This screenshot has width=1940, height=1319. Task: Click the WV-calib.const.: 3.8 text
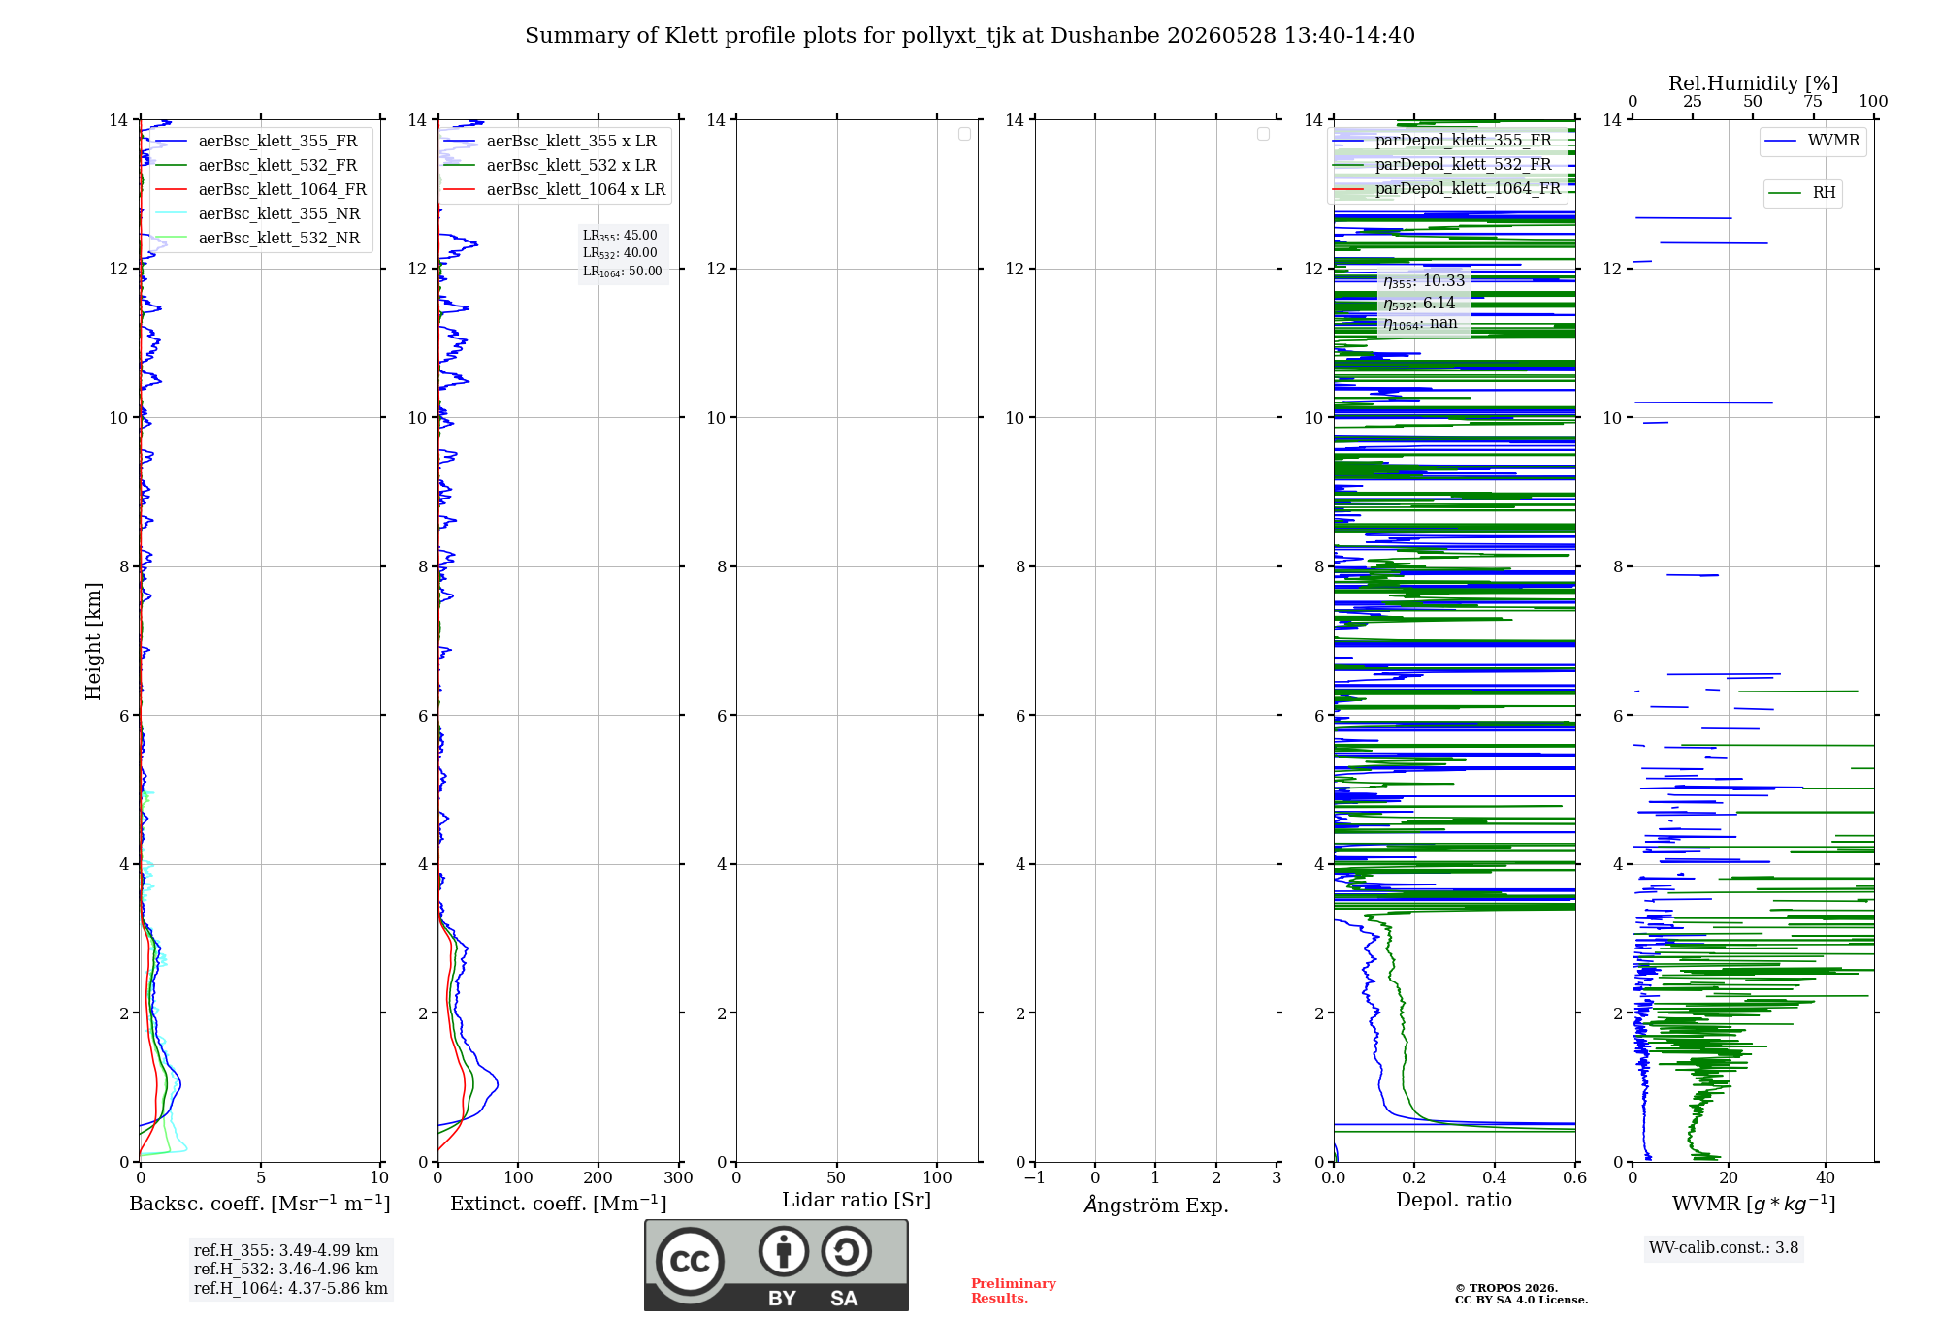coord(1724,1248)
